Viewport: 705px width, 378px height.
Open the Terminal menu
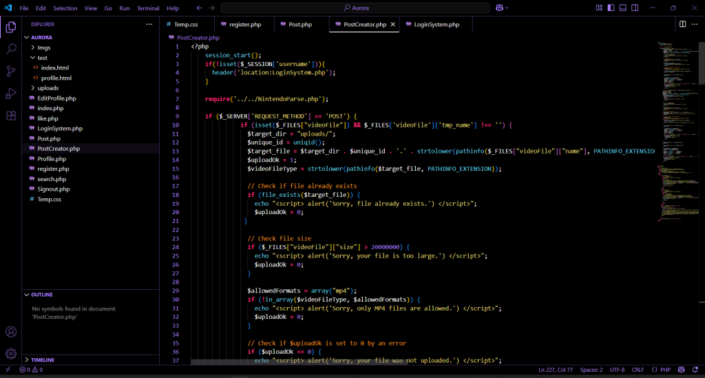[x=148, y=8]
